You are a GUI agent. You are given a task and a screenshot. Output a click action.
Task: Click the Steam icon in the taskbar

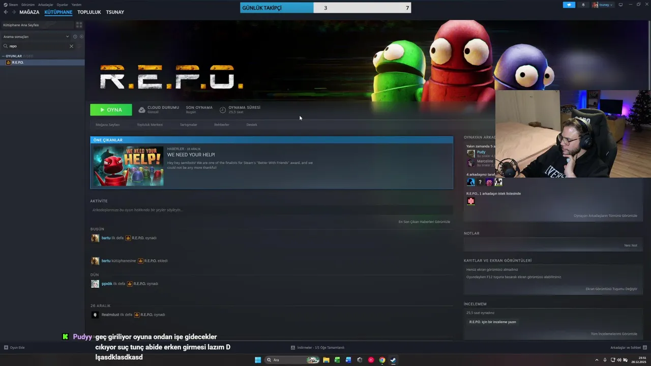point(393,360)
